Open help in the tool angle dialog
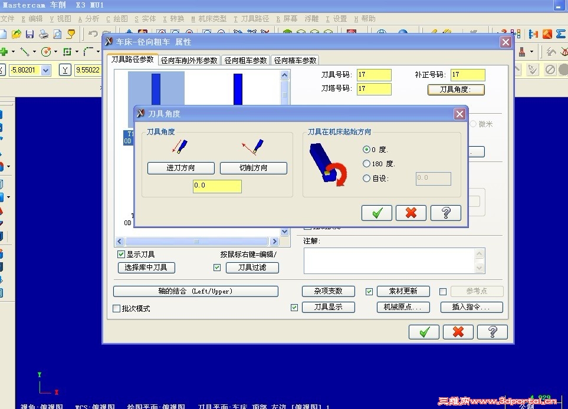This screenshot has width=568, height=409. click(446, 213)
